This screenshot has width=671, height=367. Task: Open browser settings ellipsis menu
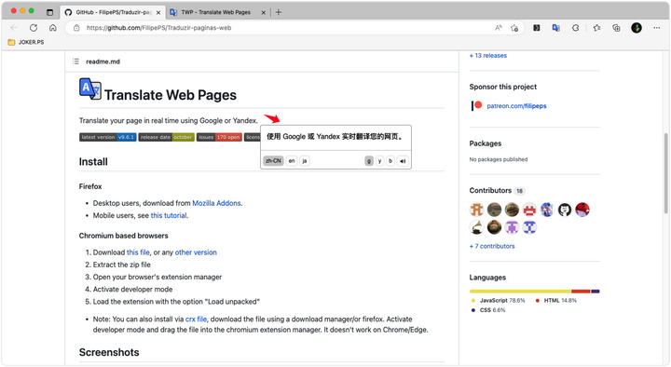tap(656, 28)
